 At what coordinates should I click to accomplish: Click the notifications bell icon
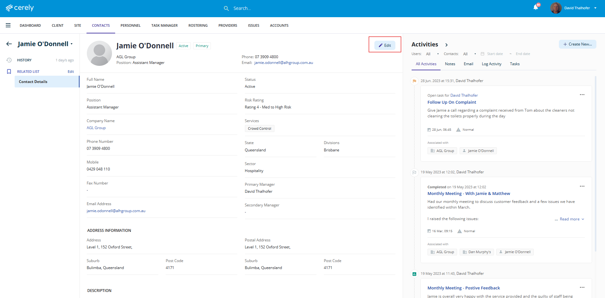536,8
